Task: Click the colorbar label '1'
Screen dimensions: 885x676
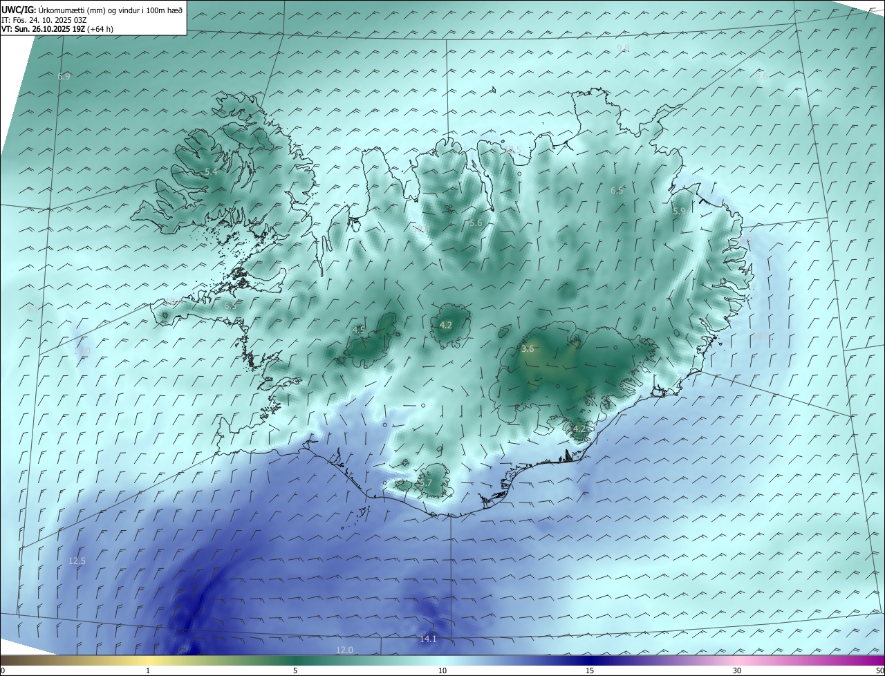Action: pos(148,670)
